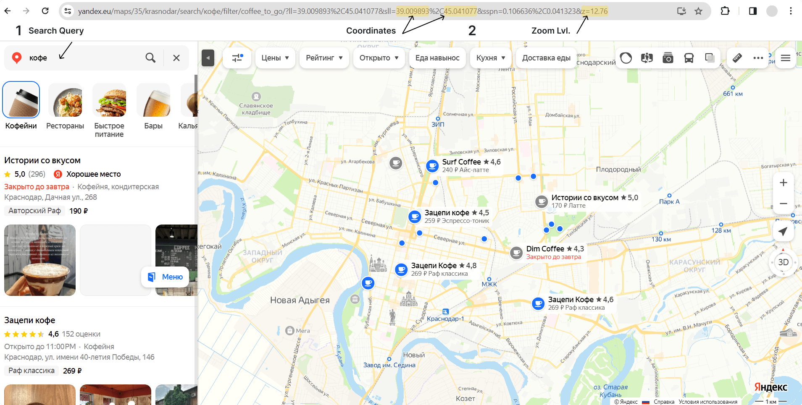Zoom in with the plus button

pos(783,183)
